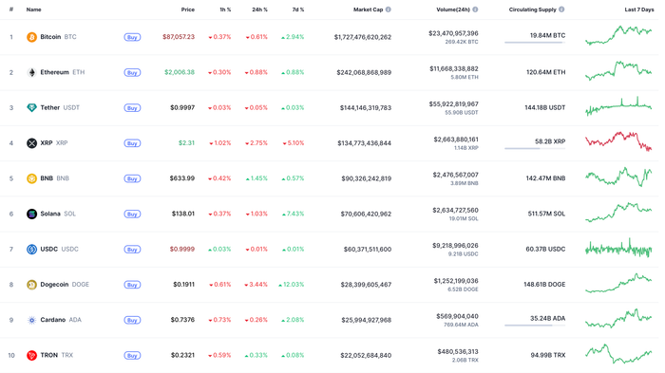
Task: Sort by 7d % column header
Action: (298, 9)
